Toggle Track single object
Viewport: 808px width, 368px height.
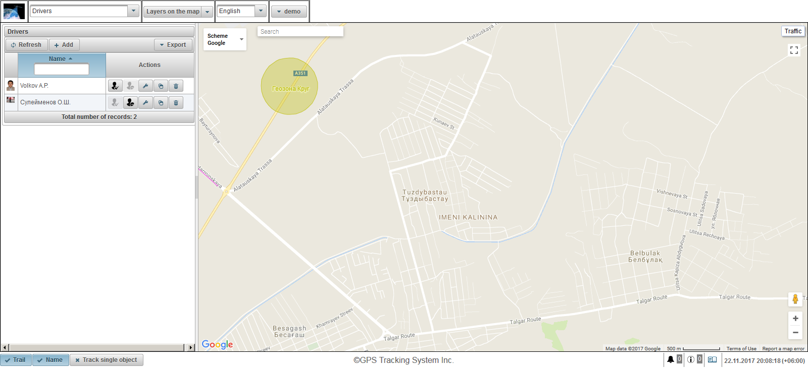(107, 360)
